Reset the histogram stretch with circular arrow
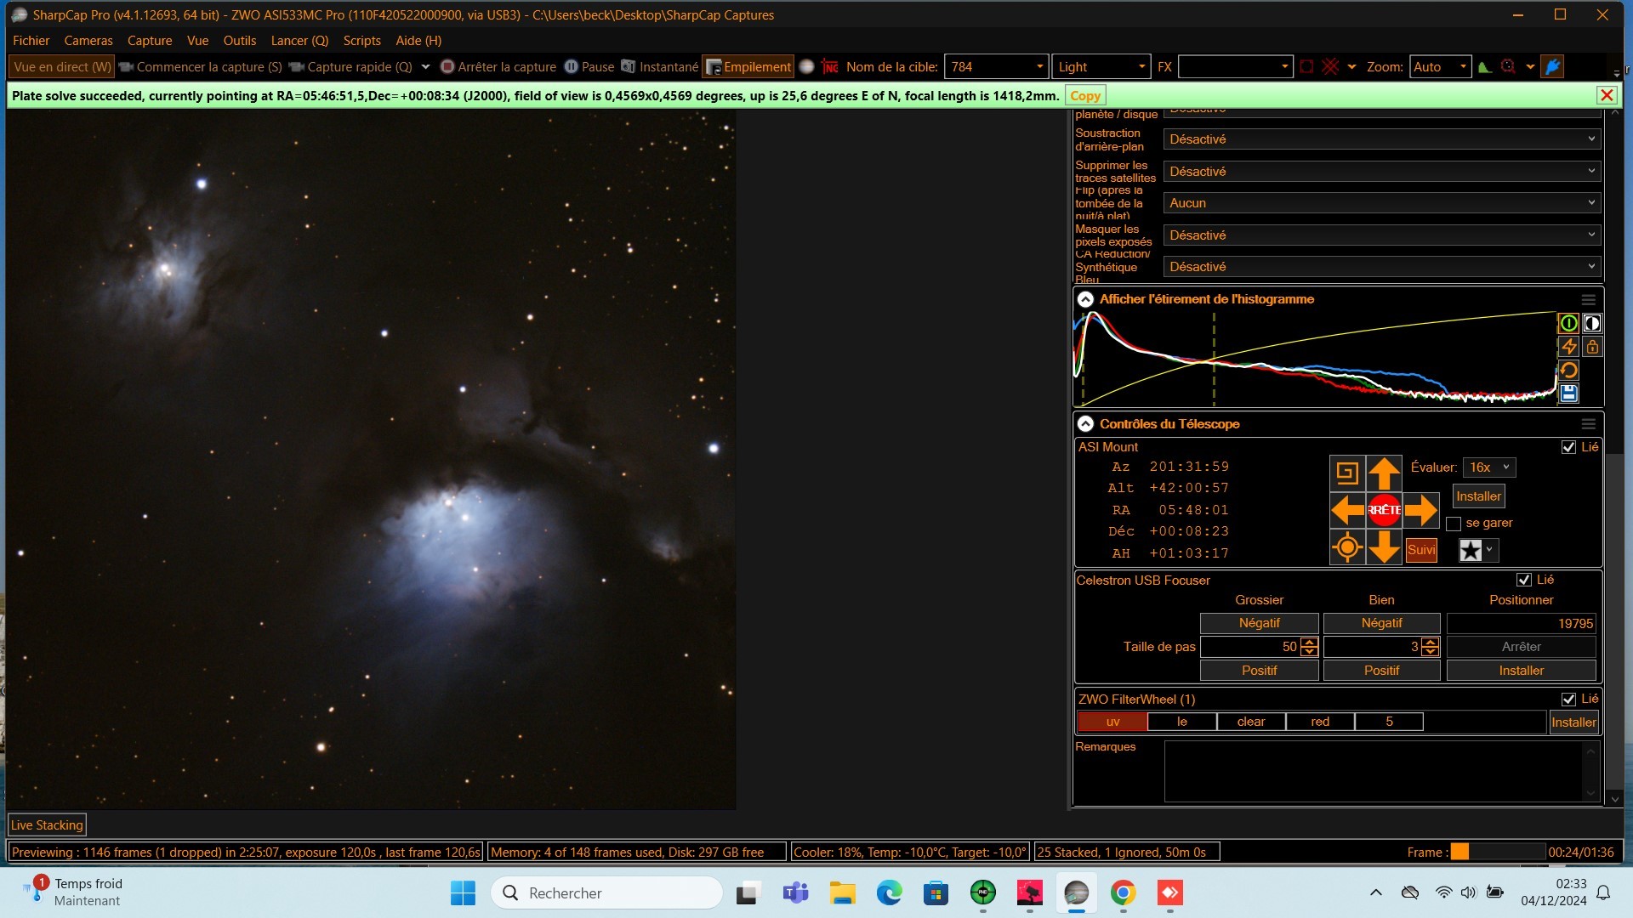 1568,371
